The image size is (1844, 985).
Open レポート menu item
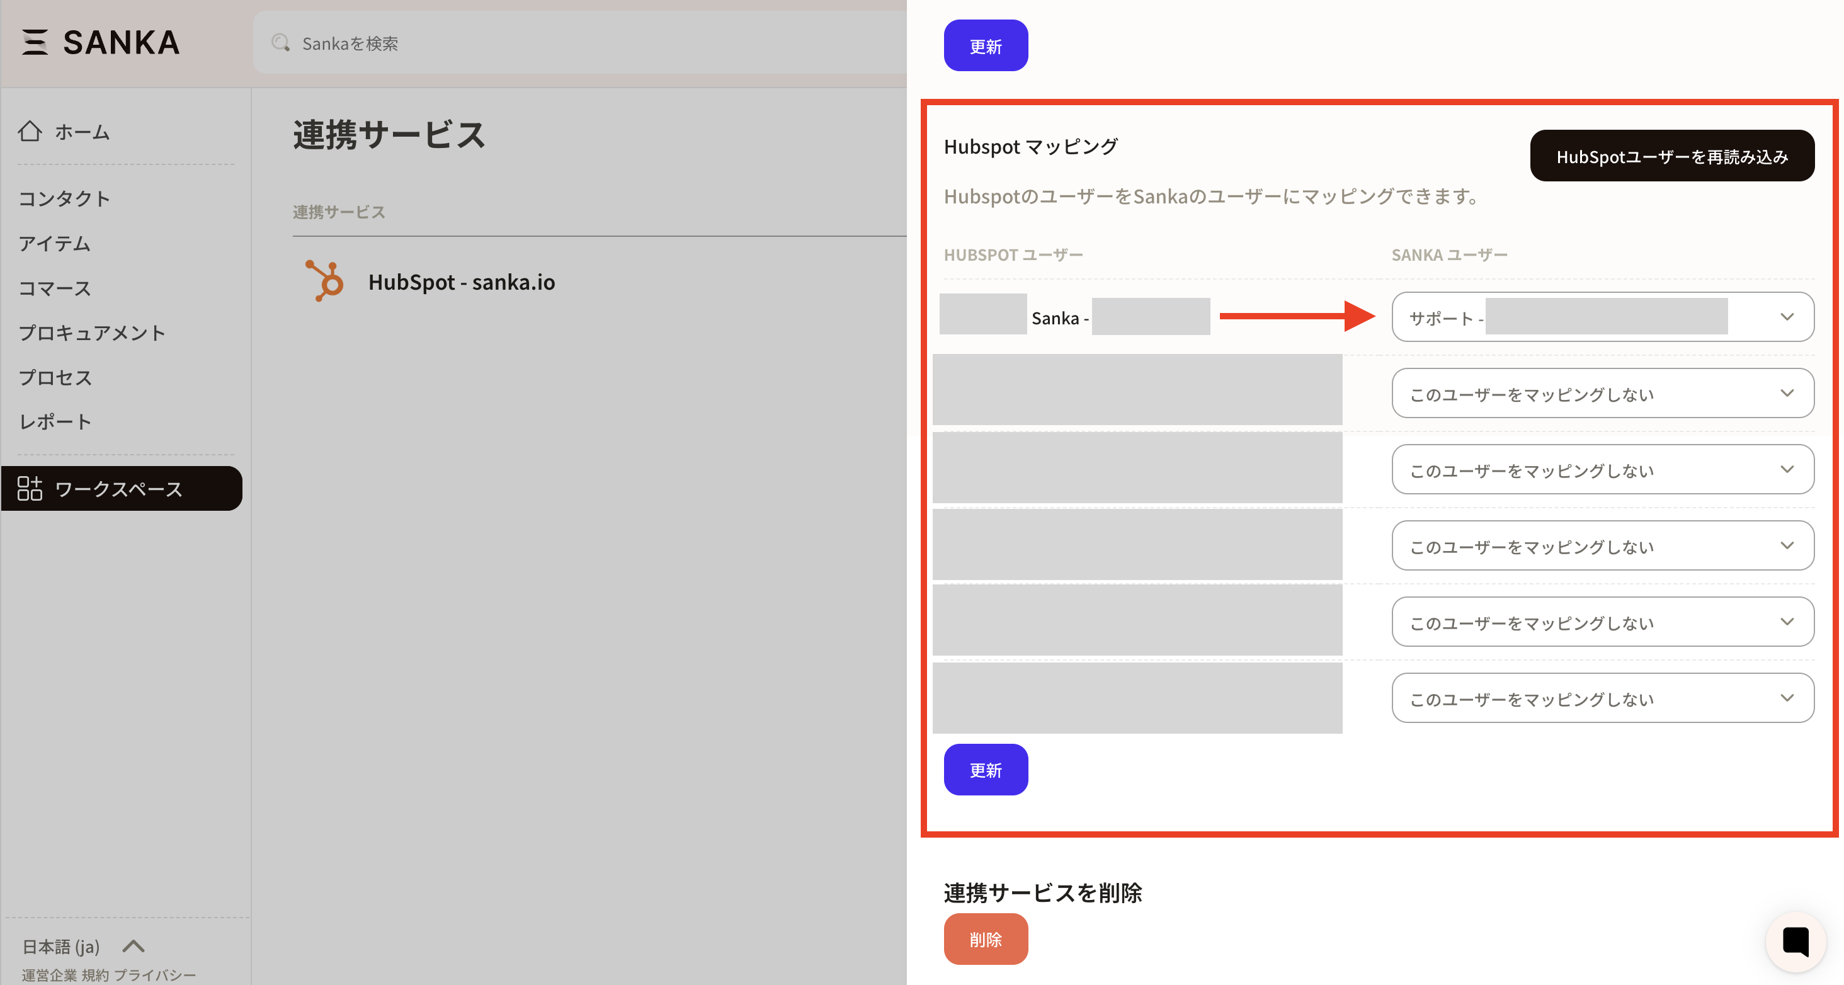(55, 421)
